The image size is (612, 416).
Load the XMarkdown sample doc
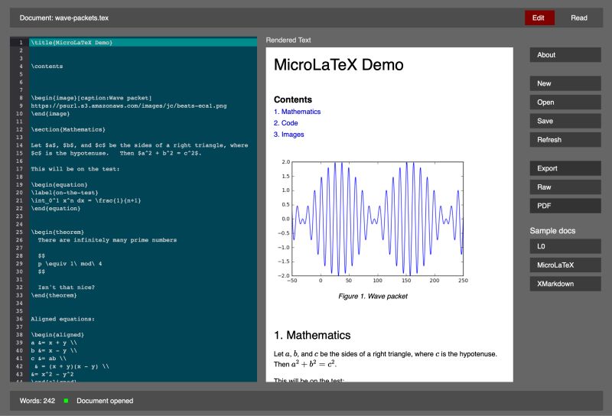click(565, 284)
